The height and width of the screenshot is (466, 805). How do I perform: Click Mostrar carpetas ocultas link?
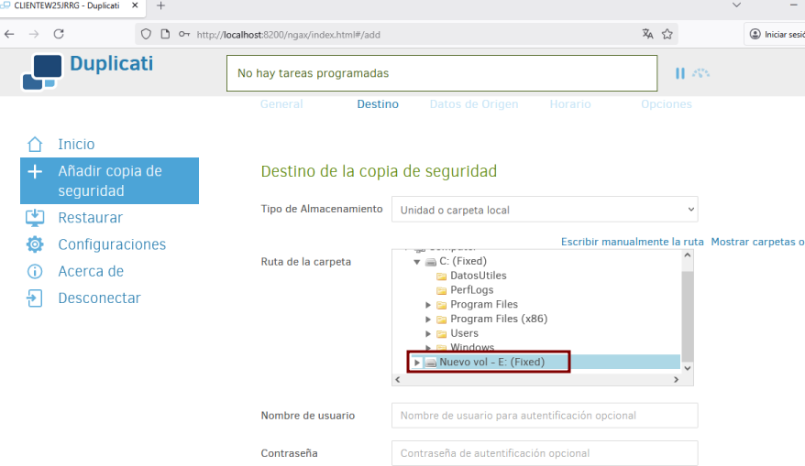[757, 242]
